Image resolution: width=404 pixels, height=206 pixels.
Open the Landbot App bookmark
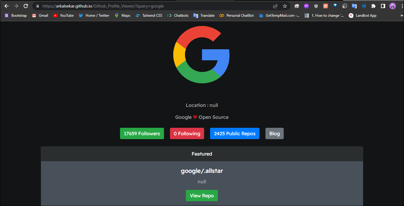(x=363, y=16)
